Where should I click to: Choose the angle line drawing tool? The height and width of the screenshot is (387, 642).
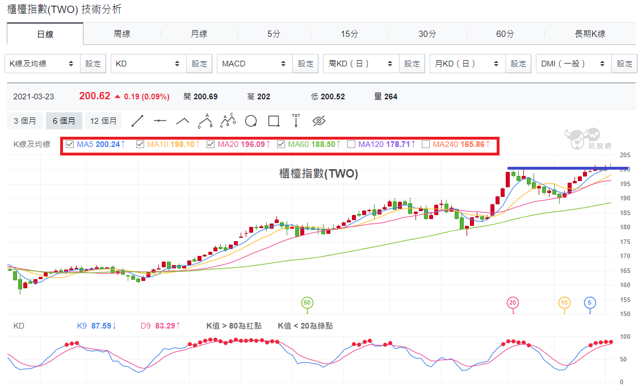point(182,121)
